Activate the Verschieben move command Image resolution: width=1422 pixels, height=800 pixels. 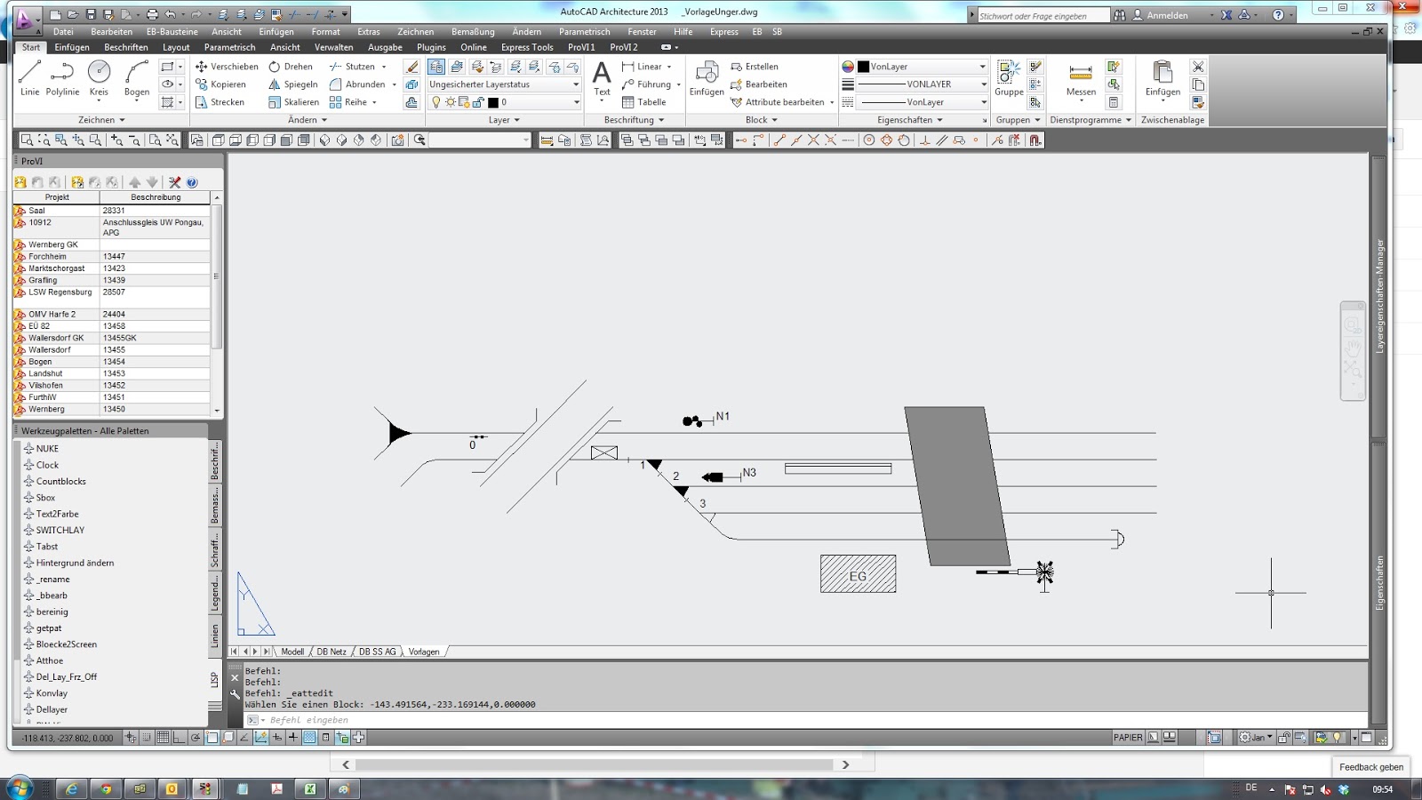pos(227,67)
